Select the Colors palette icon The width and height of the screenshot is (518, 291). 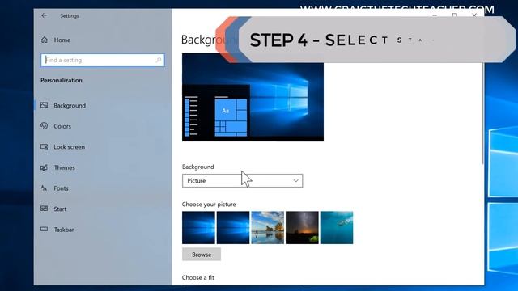tap(44, 126)
